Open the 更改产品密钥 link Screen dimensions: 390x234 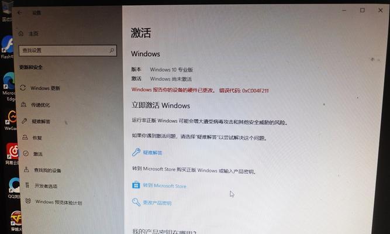point(157,203)
